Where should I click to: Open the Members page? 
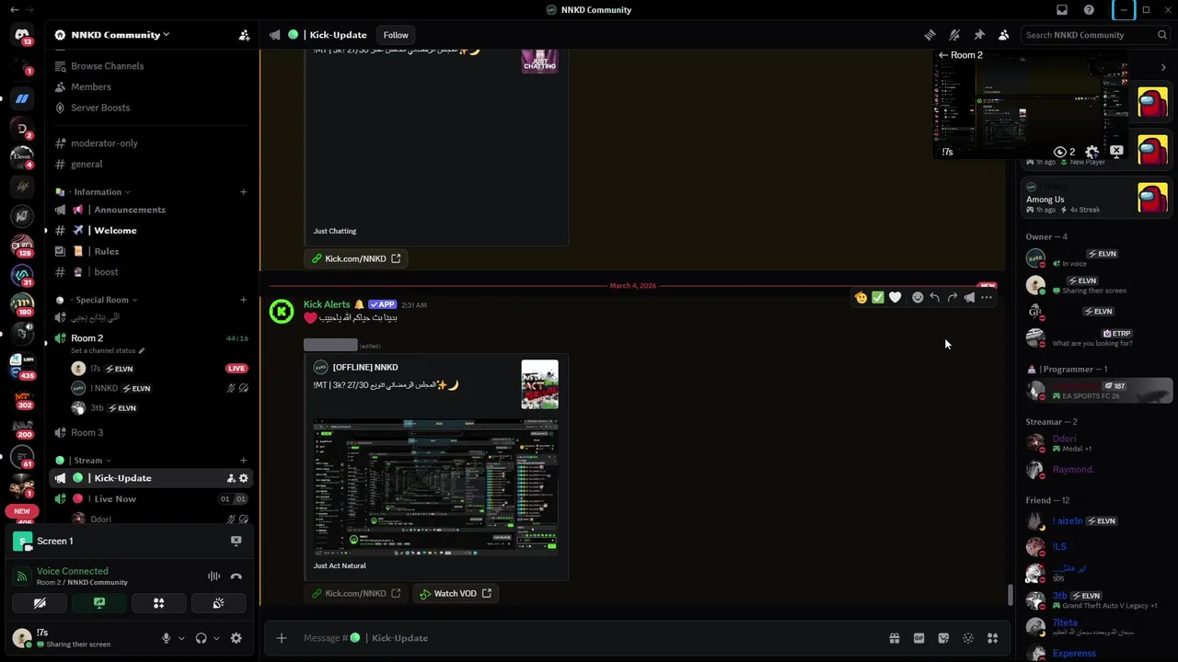(x=153, y=86)
